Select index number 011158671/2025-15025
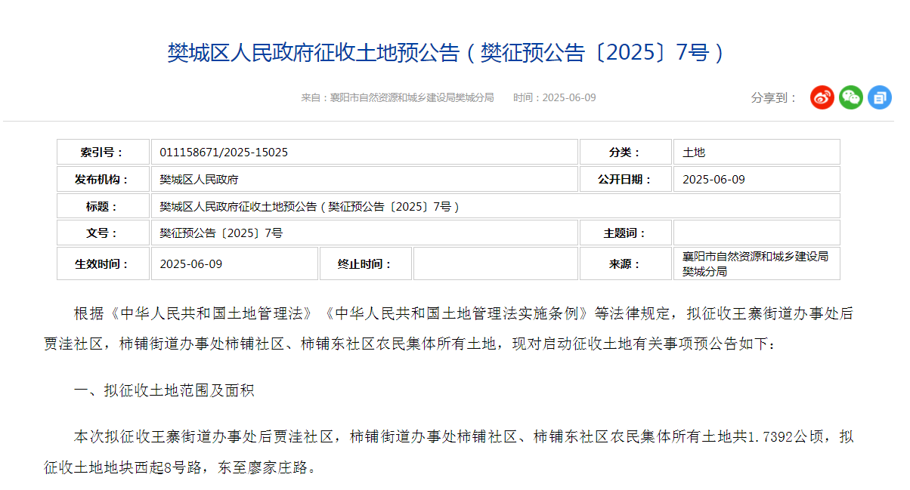Screen dimensions: 910x490 click(224, 153)
